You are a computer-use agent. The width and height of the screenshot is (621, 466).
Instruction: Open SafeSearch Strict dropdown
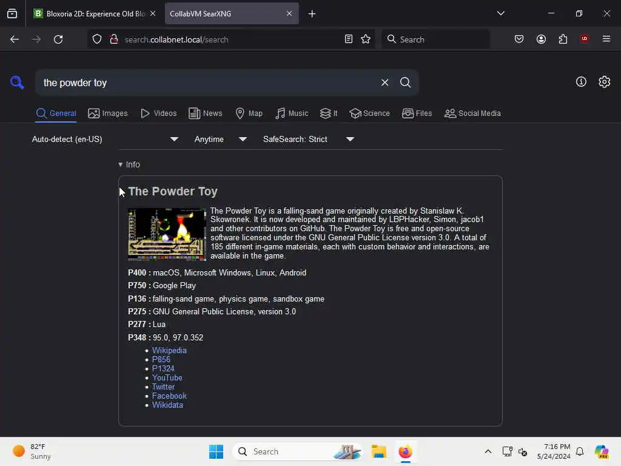click(308, 139)
